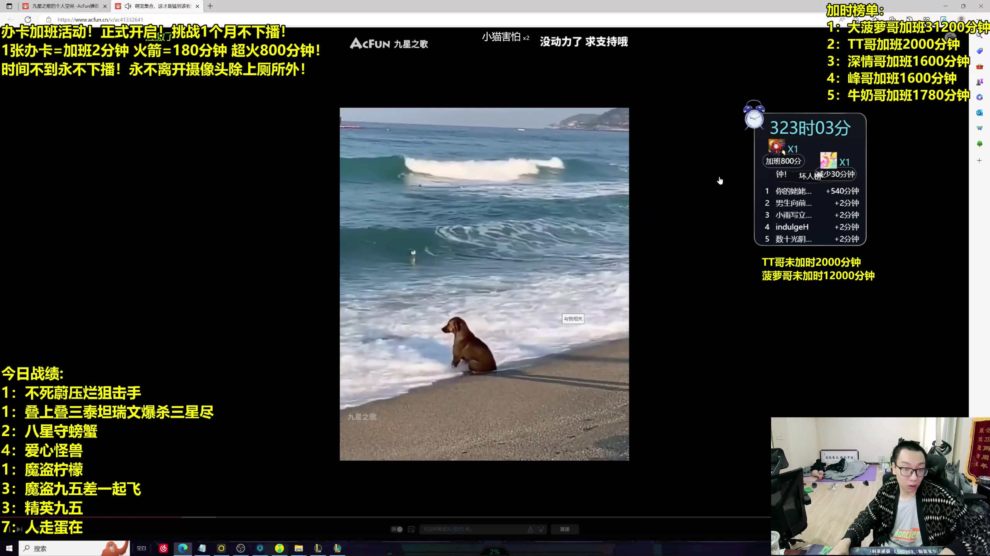Open Microsoft 365 in the sidebar

(979, 97)
